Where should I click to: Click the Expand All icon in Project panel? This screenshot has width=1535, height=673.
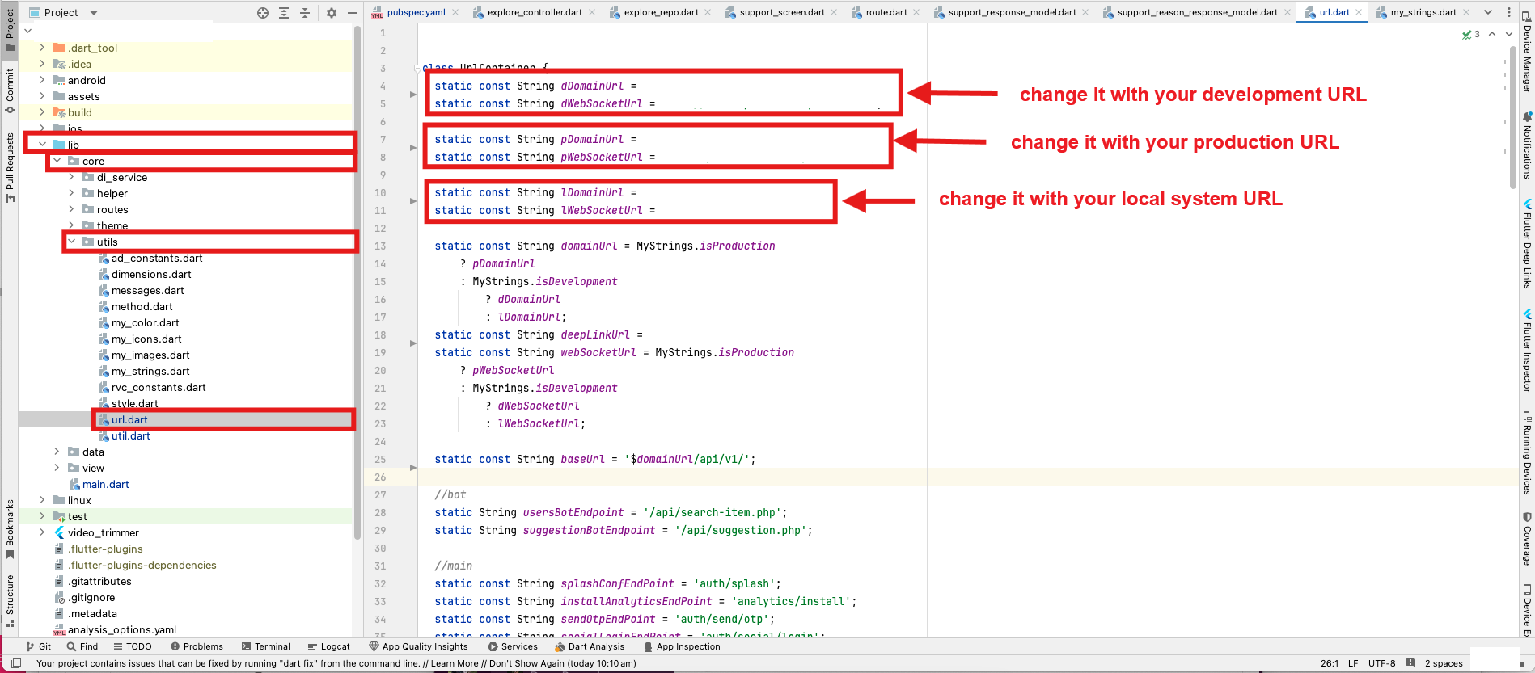point(284,13)
